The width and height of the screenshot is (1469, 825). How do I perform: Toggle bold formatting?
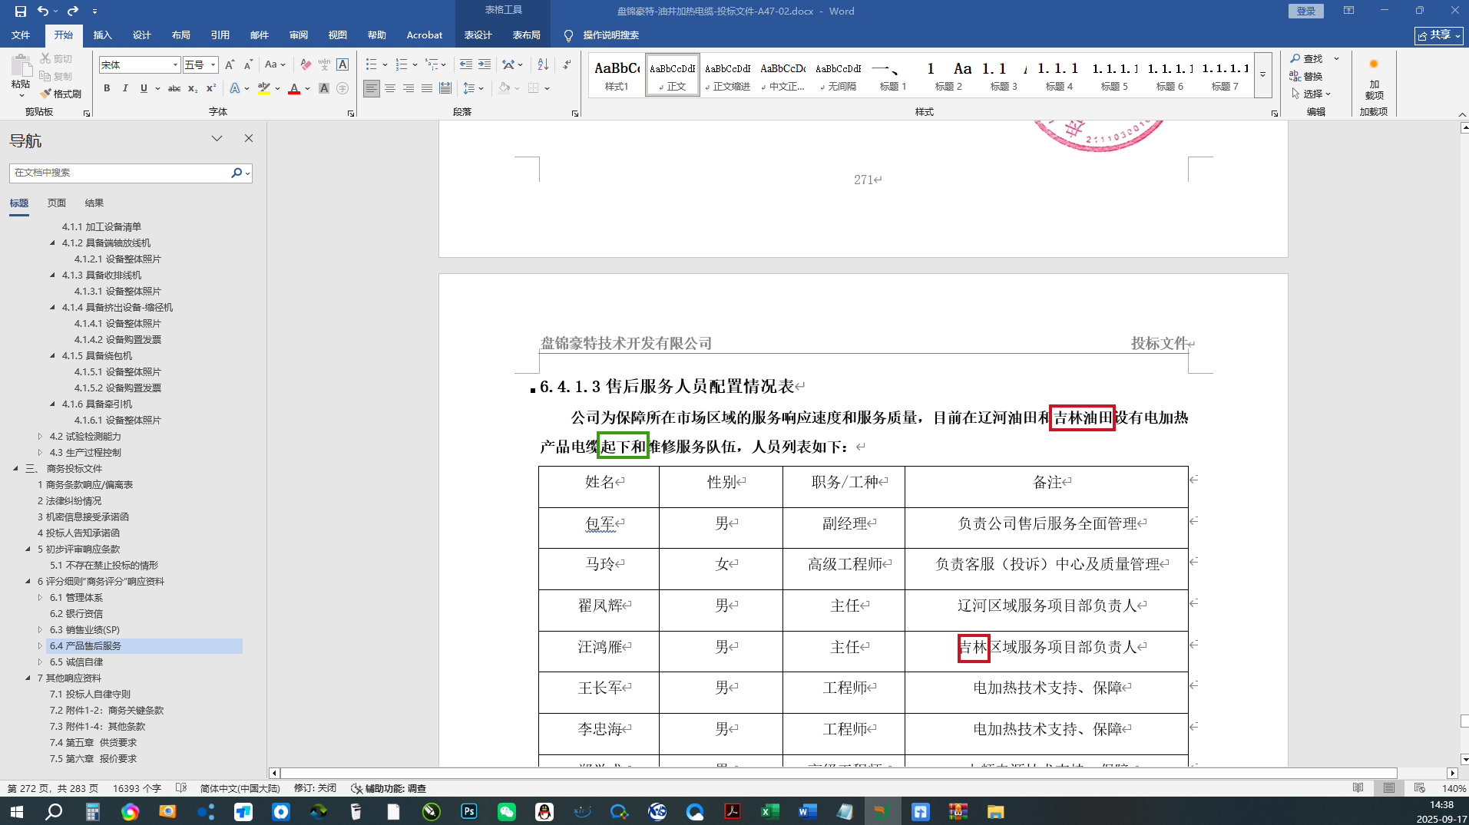click(x=107, y=88)
